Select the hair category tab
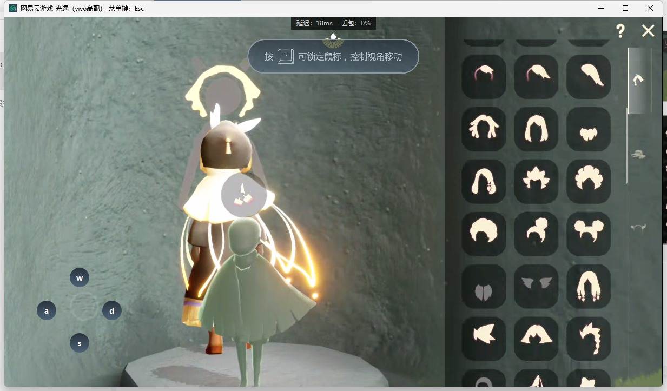 coord(639,81)
